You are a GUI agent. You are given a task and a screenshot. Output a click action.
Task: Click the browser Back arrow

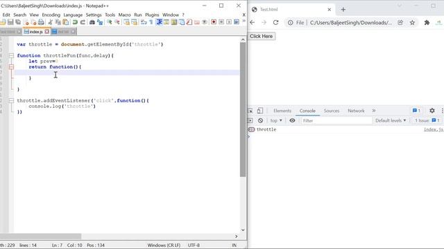253,23
